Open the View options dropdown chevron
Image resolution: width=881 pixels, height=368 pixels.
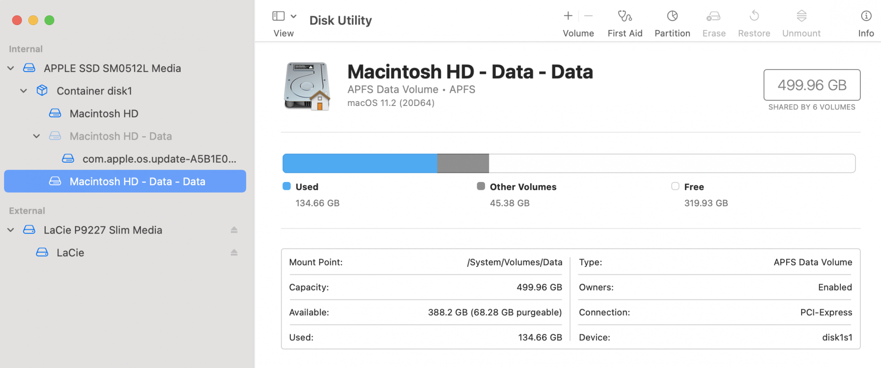(293, 16)
